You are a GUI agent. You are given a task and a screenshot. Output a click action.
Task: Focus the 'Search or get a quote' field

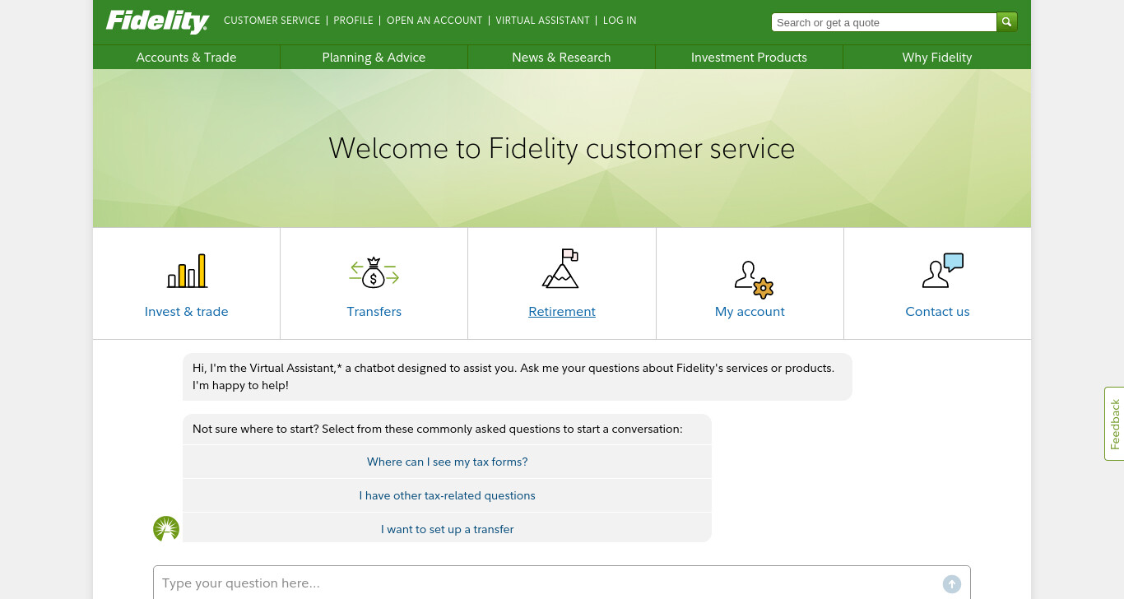pyautogui.click(x=884, y=22)
